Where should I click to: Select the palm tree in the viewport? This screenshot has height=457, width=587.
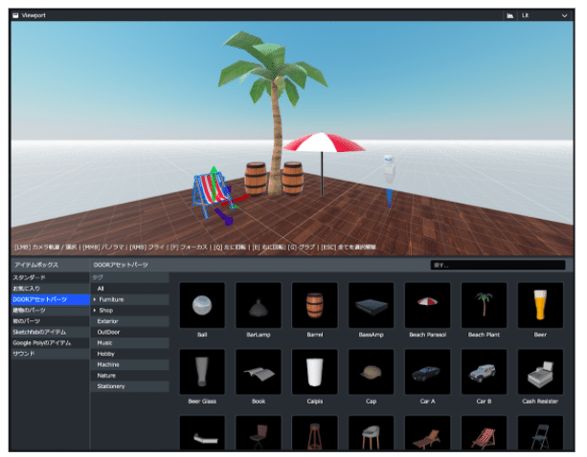tap(277, 112)
